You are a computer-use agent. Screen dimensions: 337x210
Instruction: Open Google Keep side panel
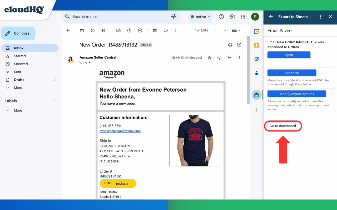[256, 45]
